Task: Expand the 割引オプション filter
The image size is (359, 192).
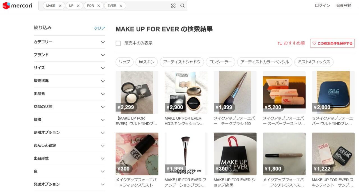Action: [x=69, y=132]
